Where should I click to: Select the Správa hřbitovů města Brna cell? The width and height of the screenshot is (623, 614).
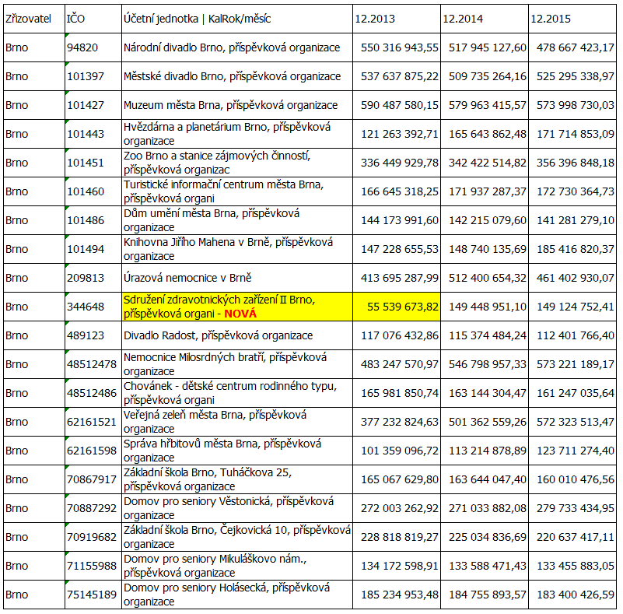click(x=237, y=451)
